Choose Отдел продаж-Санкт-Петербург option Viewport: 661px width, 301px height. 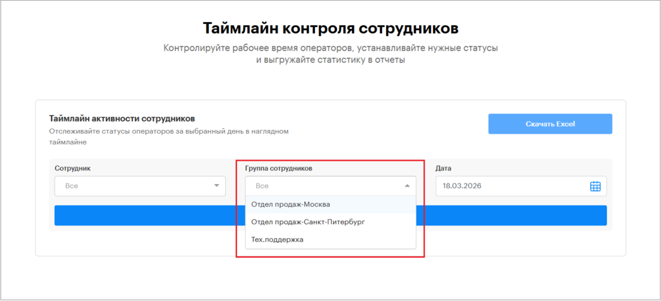click(308, 222)
